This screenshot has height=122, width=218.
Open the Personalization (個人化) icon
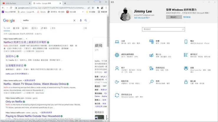click(x=151, y=55)
